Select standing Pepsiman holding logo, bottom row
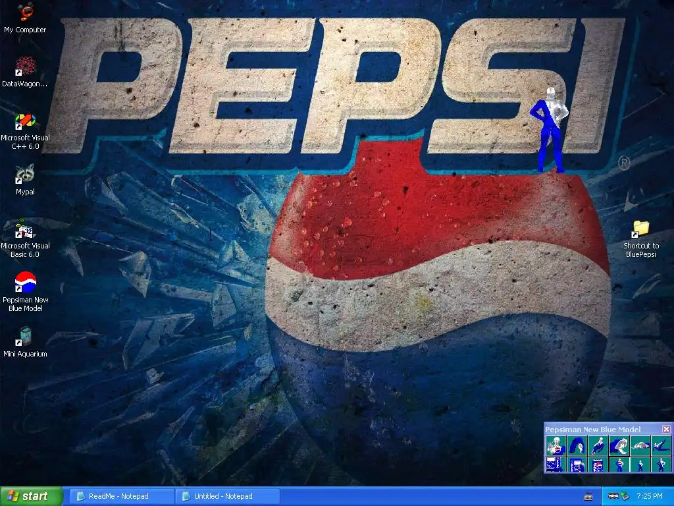 coord(619,464)
